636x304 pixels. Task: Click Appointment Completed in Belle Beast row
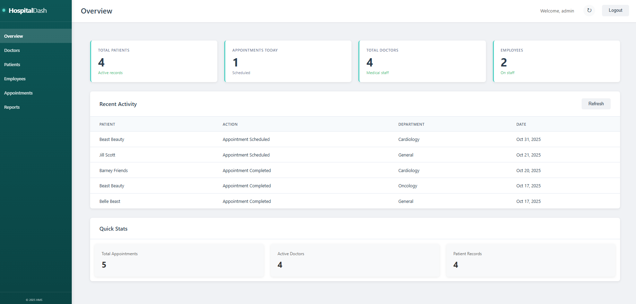pyautogui.click(x=247, y=202)
